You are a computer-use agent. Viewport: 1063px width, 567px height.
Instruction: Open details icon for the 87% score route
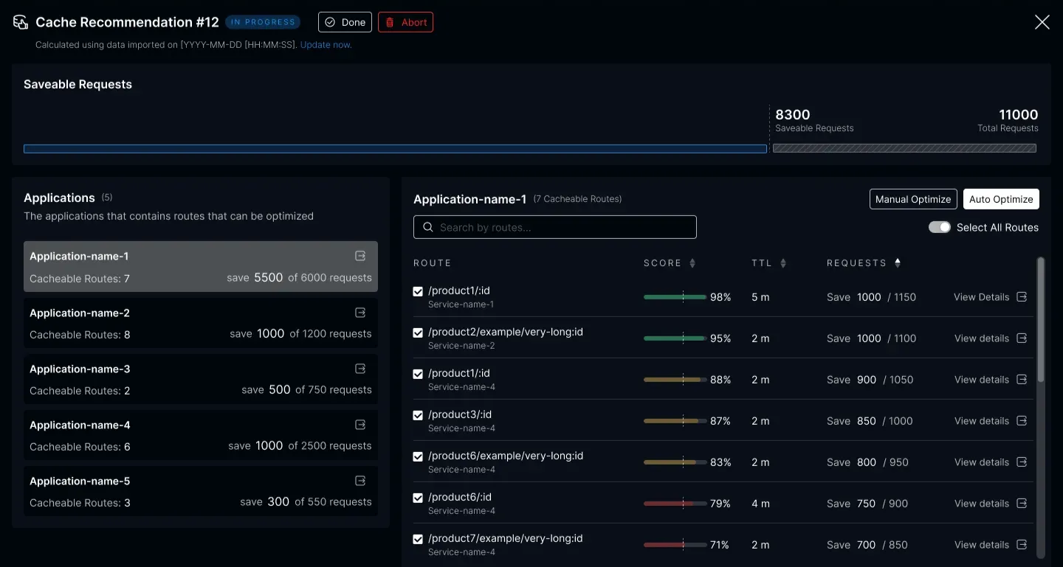tap(1022, 421)
